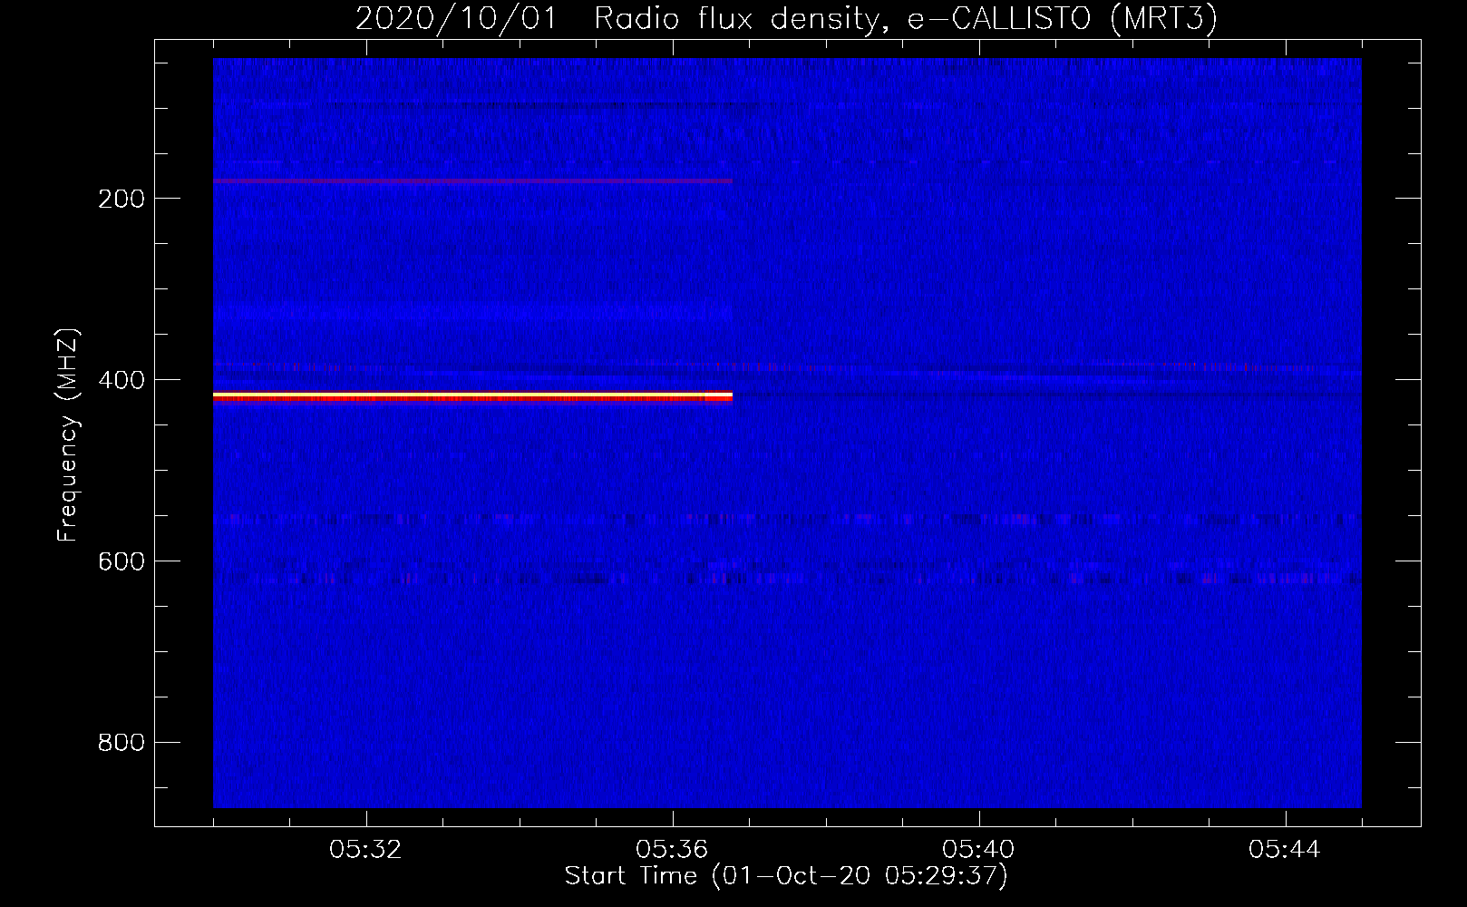Viewport: 1467px width, 907px height.
Task: Click the 'Frequency (MHZ)' axis label
Action: (67, 435)
